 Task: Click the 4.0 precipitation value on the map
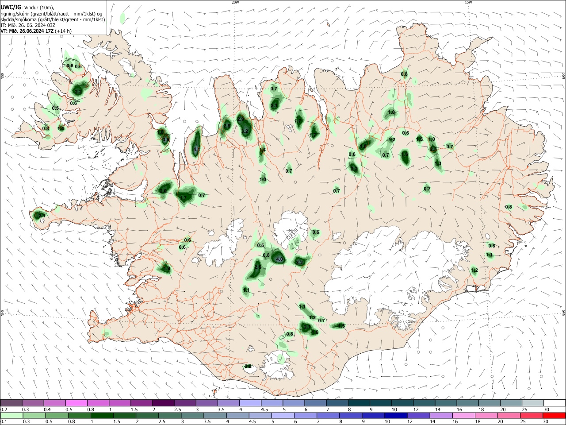coord(279,259)
